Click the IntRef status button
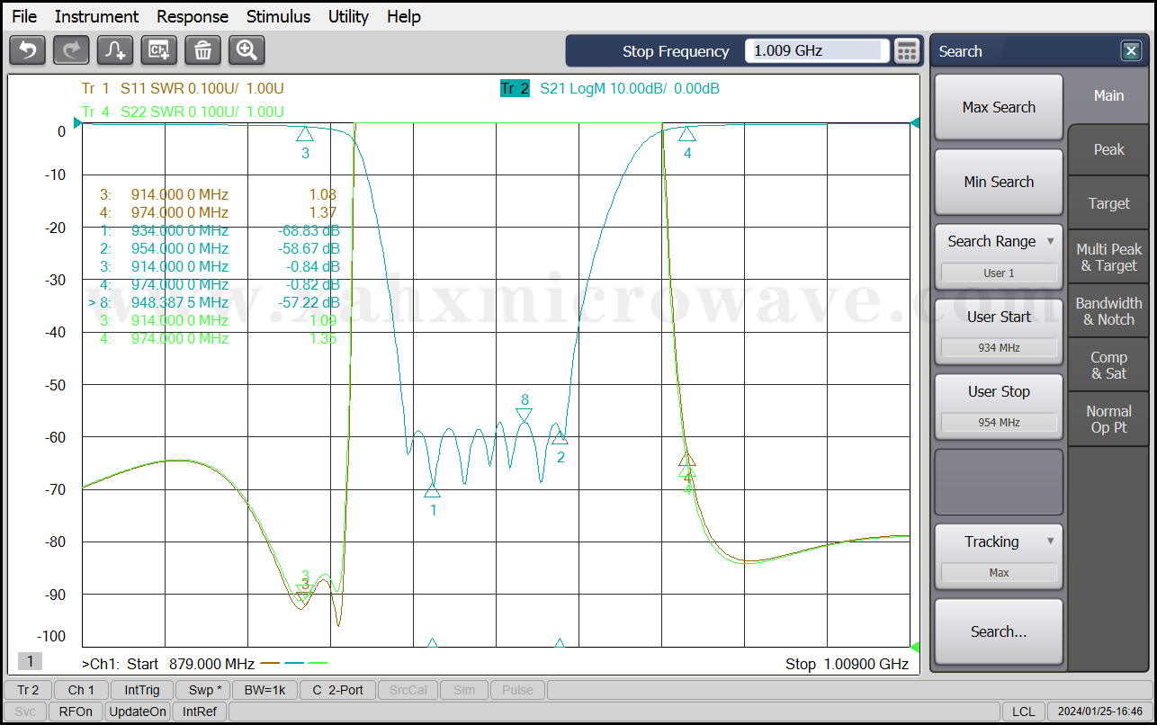Image resolution: width=1157 pixels, height=725 pixels. 200,712
